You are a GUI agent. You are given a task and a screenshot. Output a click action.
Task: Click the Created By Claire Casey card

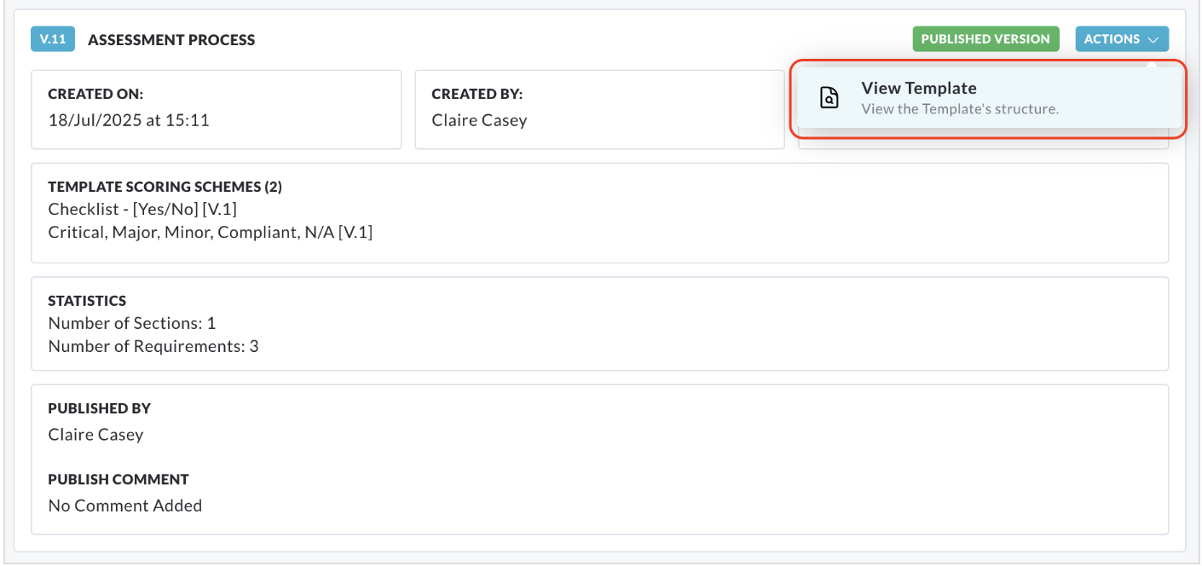click(599, 110)
